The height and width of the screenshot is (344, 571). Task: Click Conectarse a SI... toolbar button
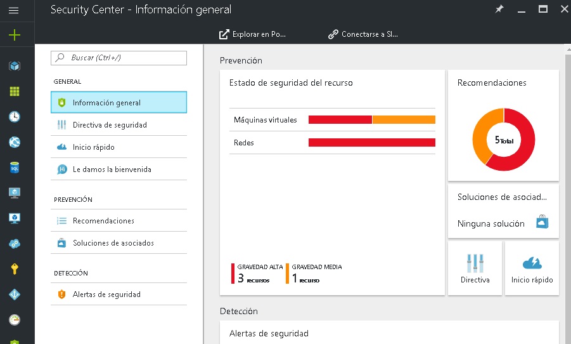(x=363, y=34)
